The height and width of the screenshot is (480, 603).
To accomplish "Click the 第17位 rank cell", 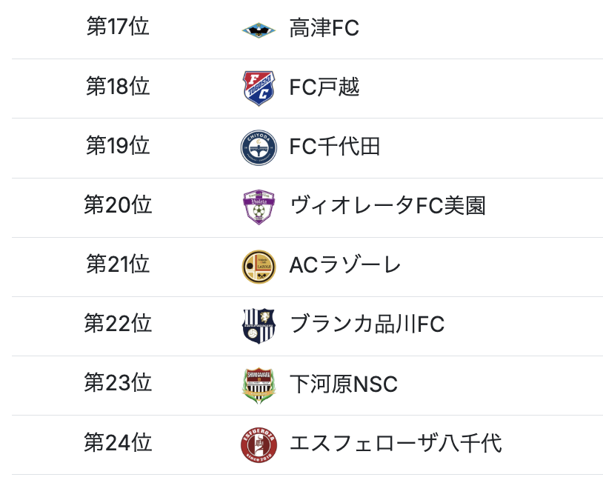I will [118, 27].
